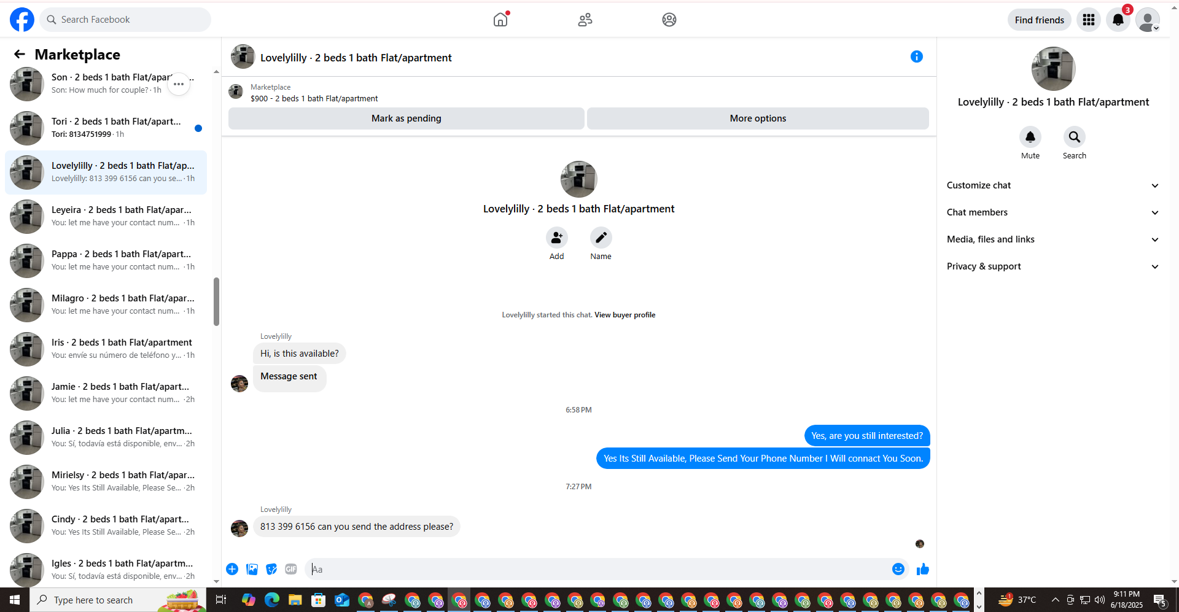Expand Chat members section
The height and width of the screenshot is (612, 1179).
[x=1053, y=212]
